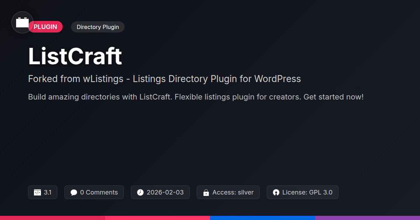420x220 pixels.
Task: Open the Directory Plugin category tag
Action: pyautogui.click(x=98, y=27)
